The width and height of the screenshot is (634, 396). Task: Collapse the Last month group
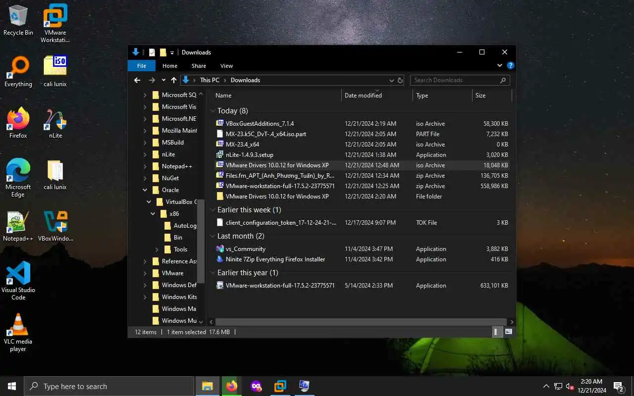pyautogui.click(x=212, y=236)
